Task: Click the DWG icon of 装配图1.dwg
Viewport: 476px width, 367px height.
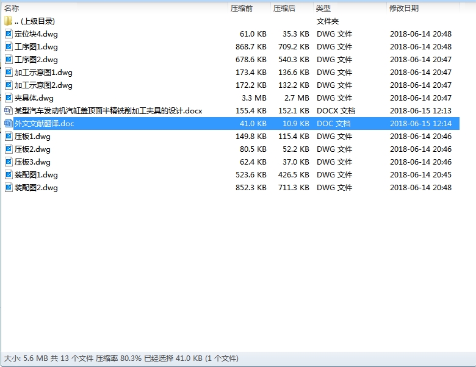Action: click(9, 175)
